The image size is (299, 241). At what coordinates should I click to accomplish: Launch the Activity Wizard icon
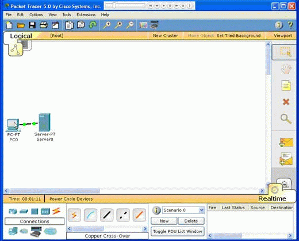click(x=55, y=25)
